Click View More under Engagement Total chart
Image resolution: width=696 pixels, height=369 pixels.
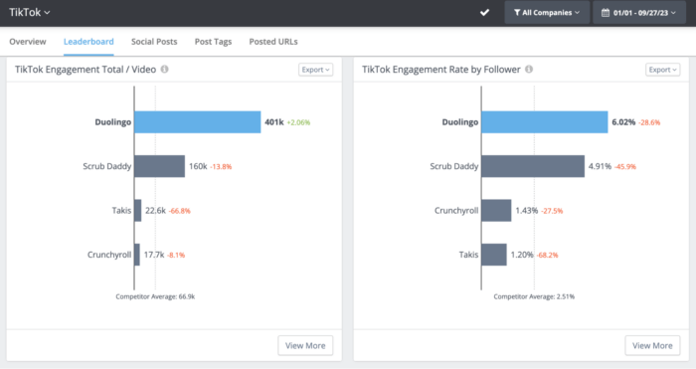(305, 345)
